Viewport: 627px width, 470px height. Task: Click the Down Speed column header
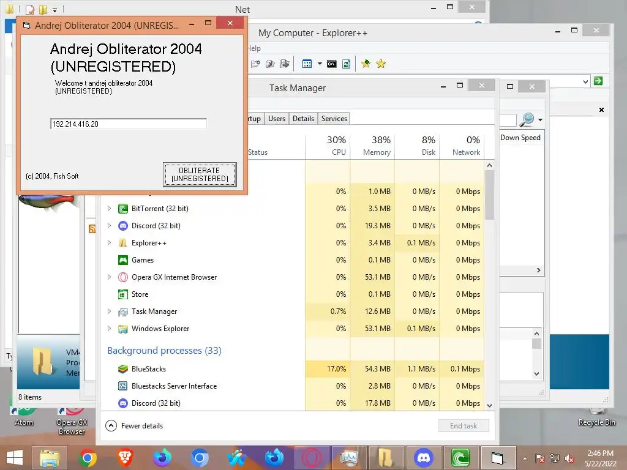pyautogui.click(x=520, y=138)
